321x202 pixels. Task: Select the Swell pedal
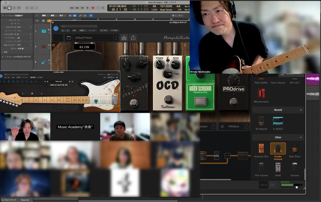(278, 170)
